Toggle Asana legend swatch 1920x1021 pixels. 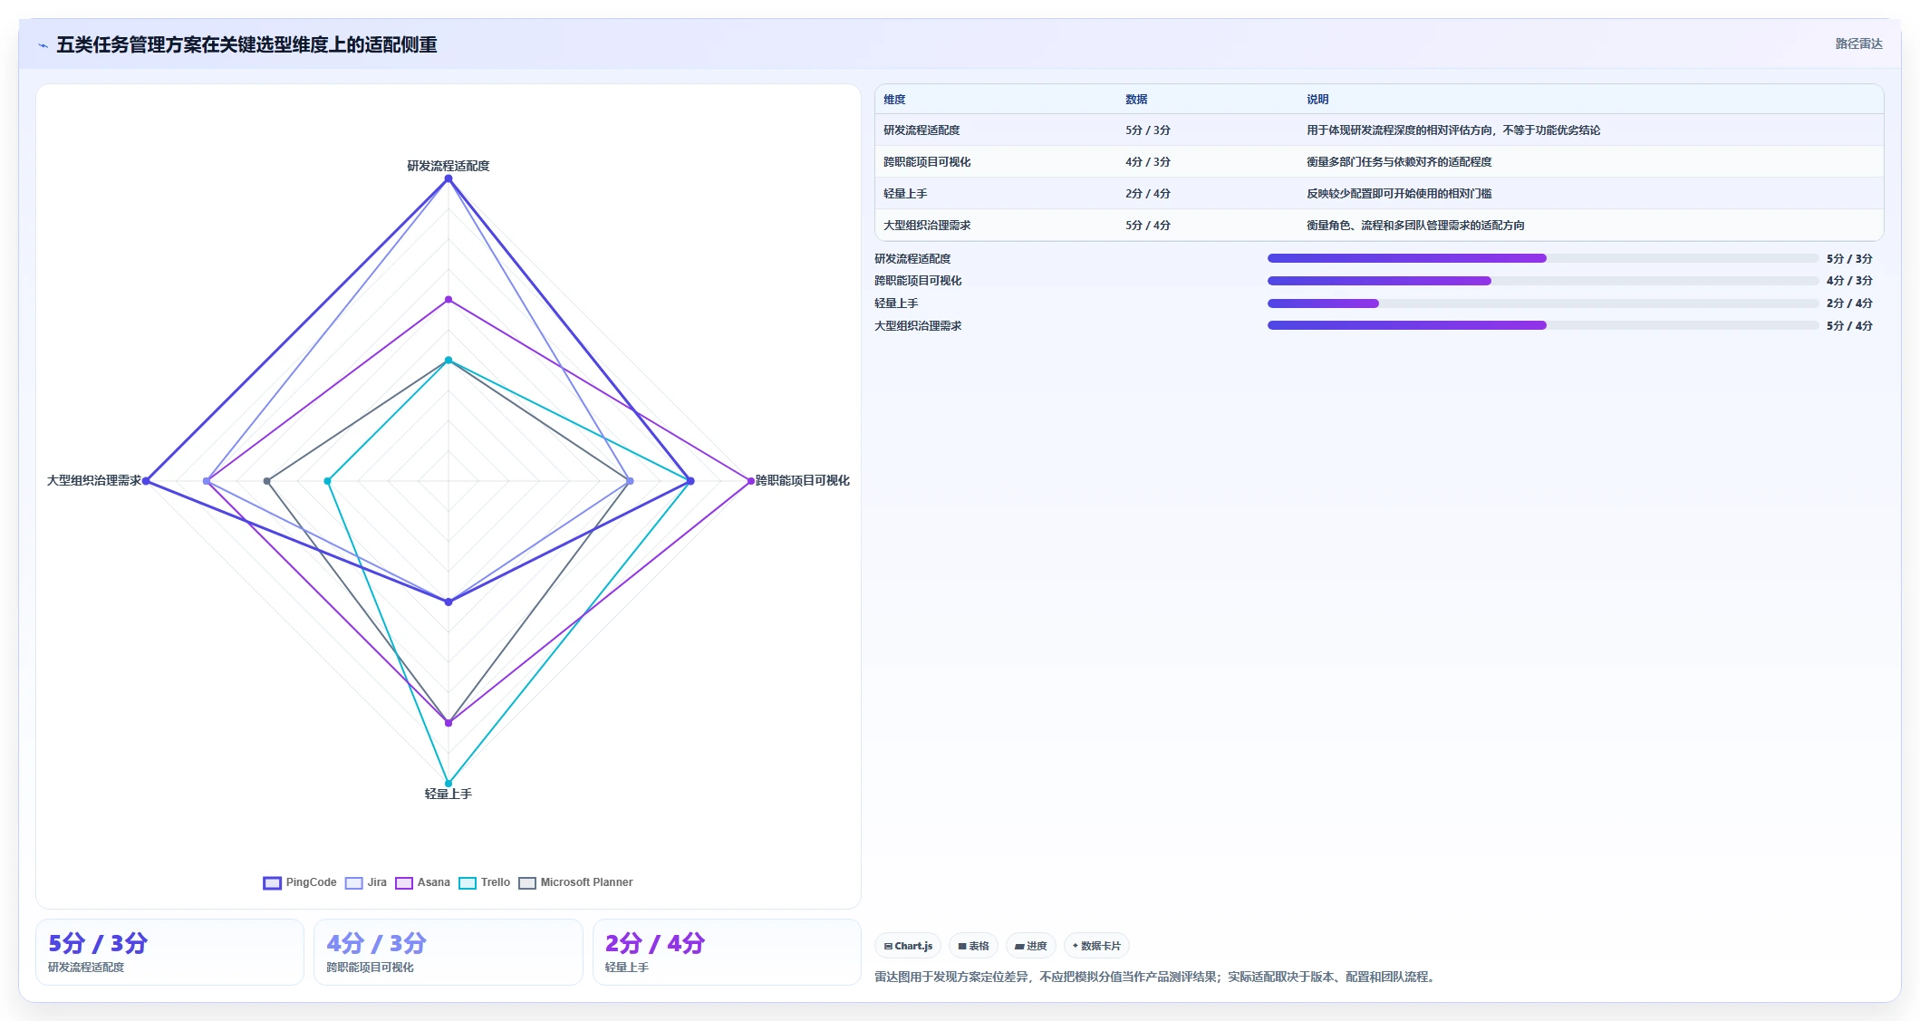[x=404, y=883]
